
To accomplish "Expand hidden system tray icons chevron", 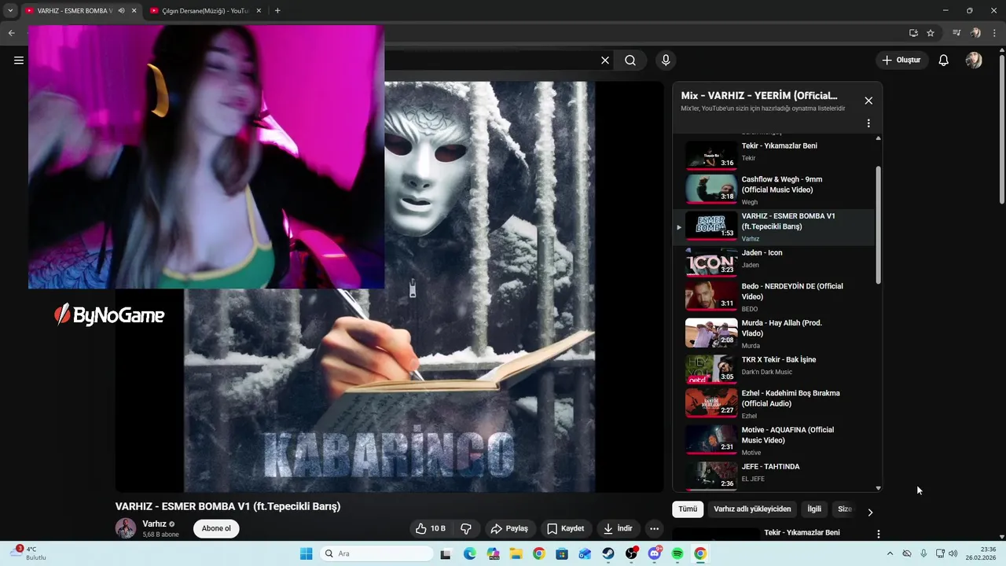I will coord(890,553).
